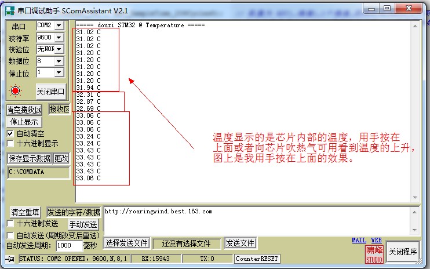Viewport: 430px width, 269px height.
Task: Click the receive area scroll up arrow
Action: click(x=415, y=26)
